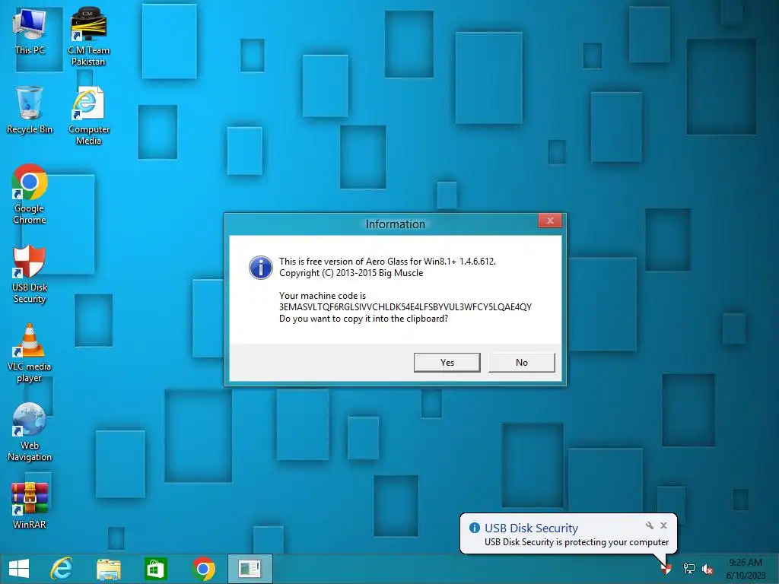The height and width of the screenshot is (584, 779).
Task: Open the taskbar clock showing 9:26 AM
Action: click(746, 569)
